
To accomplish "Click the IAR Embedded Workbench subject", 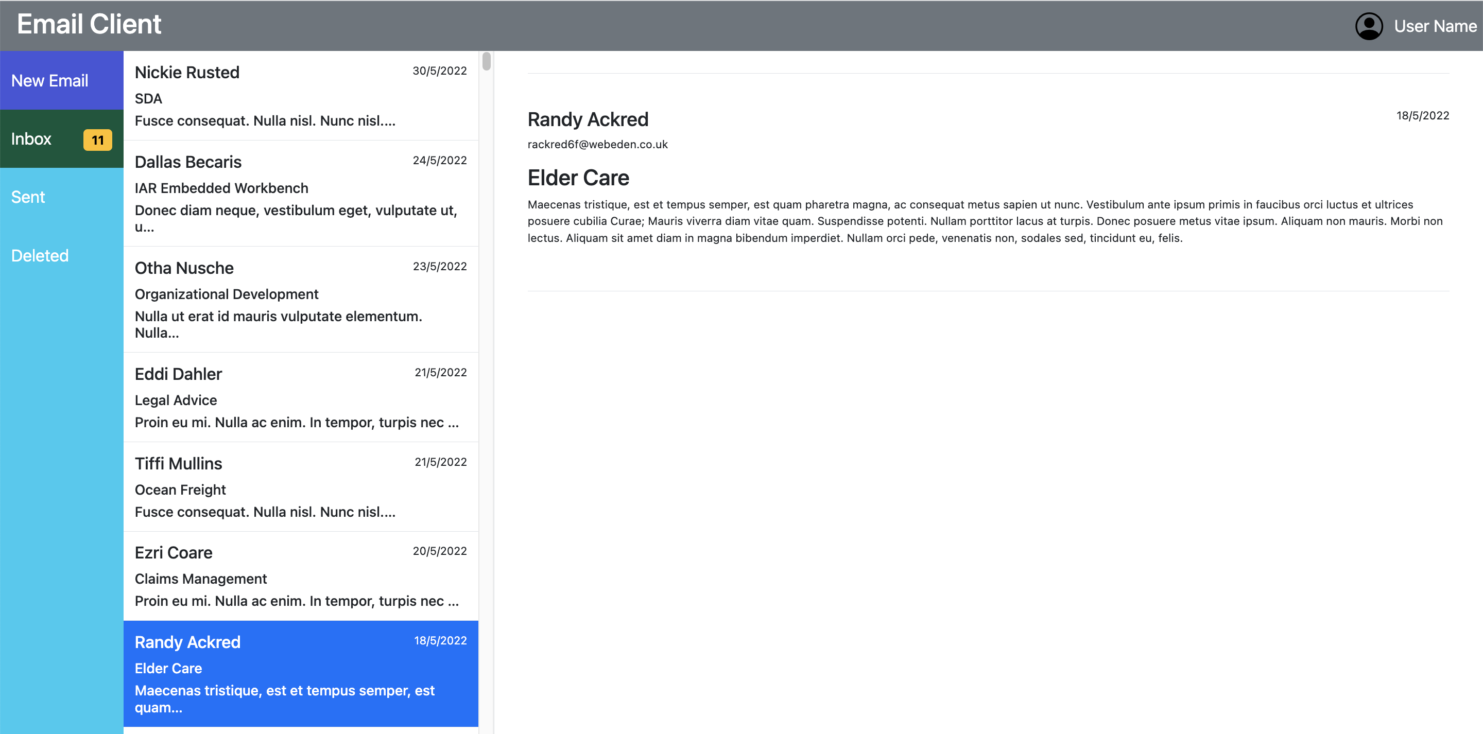I will pos(221,188).
